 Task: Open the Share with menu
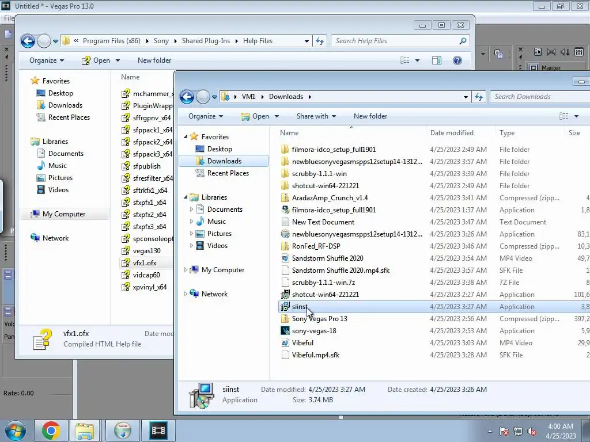[316, 116]
